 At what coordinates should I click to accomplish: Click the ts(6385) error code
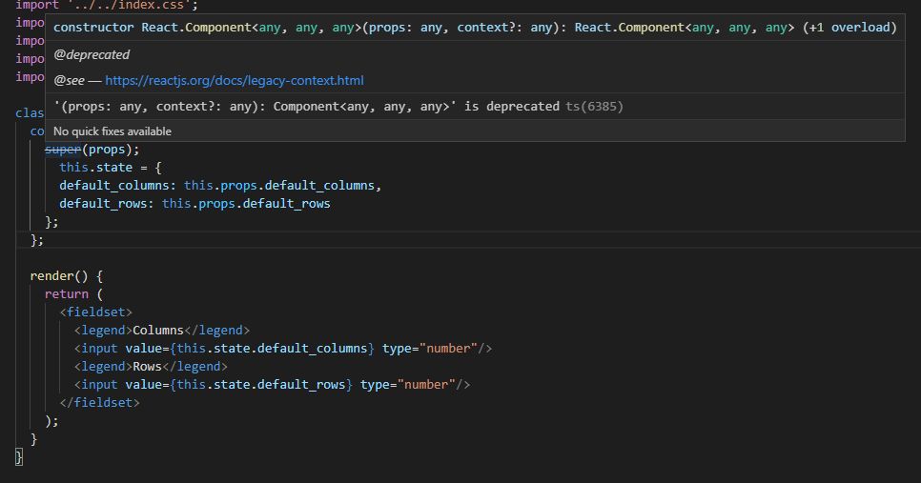[x=594, y=107]
